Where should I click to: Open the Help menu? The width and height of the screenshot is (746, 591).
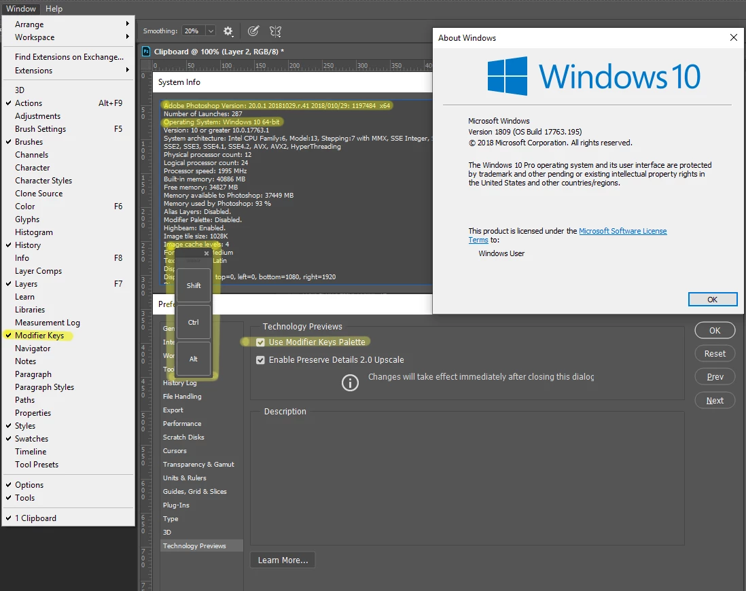(54, 9)
